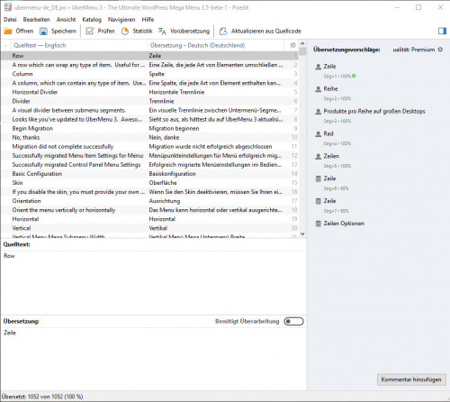Toggle the Benötigt Überarbeitung switch

[293, 321]
